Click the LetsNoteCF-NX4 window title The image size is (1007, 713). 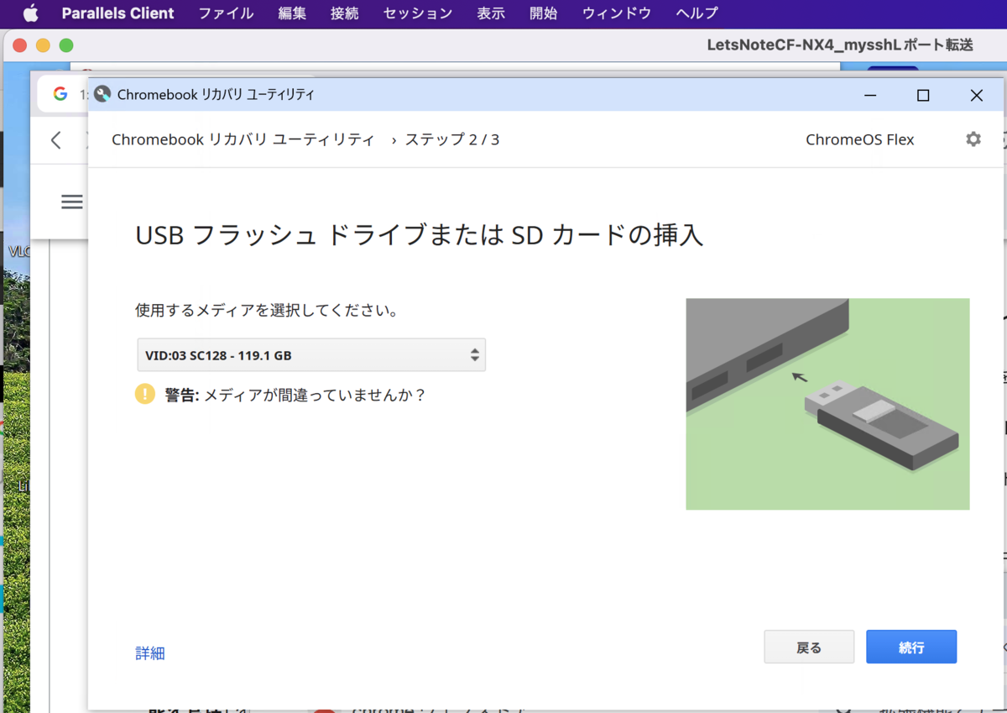click(x=840, y=45)
